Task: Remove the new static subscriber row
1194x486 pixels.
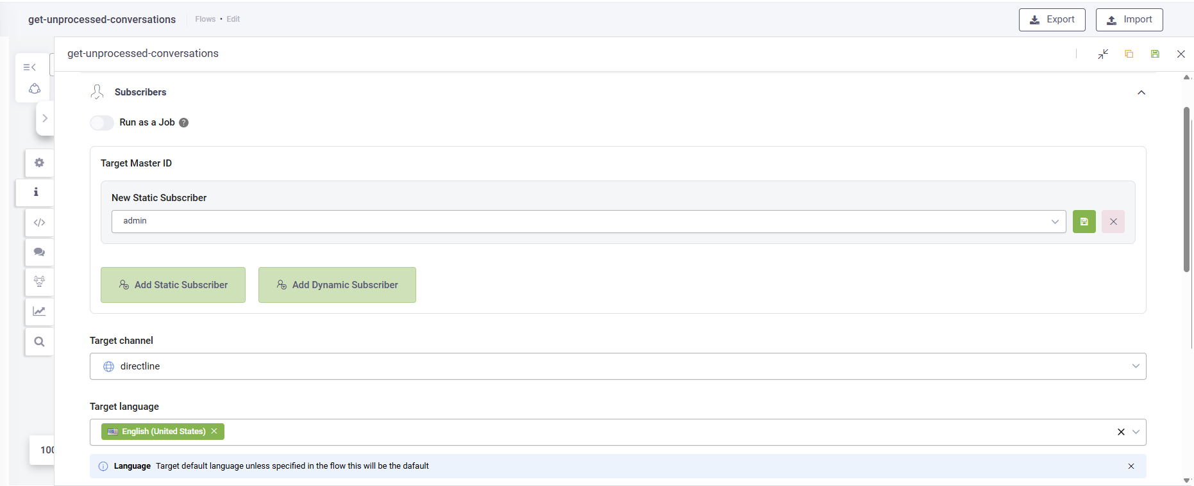Action: pos(1113,222)
